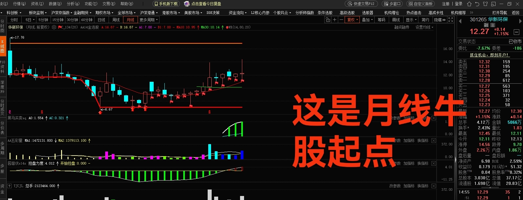Screen dimensions: 523x200
Task: Open 板块监测 dropdown menu
Action: (x=38, y=13)
